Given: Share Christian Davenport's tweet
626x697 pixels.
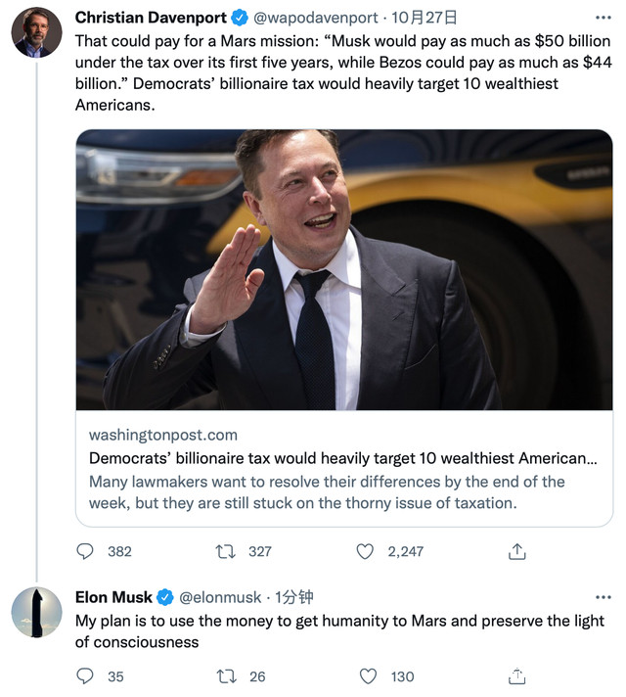Looking at the screenshot, I should [518, 551].
